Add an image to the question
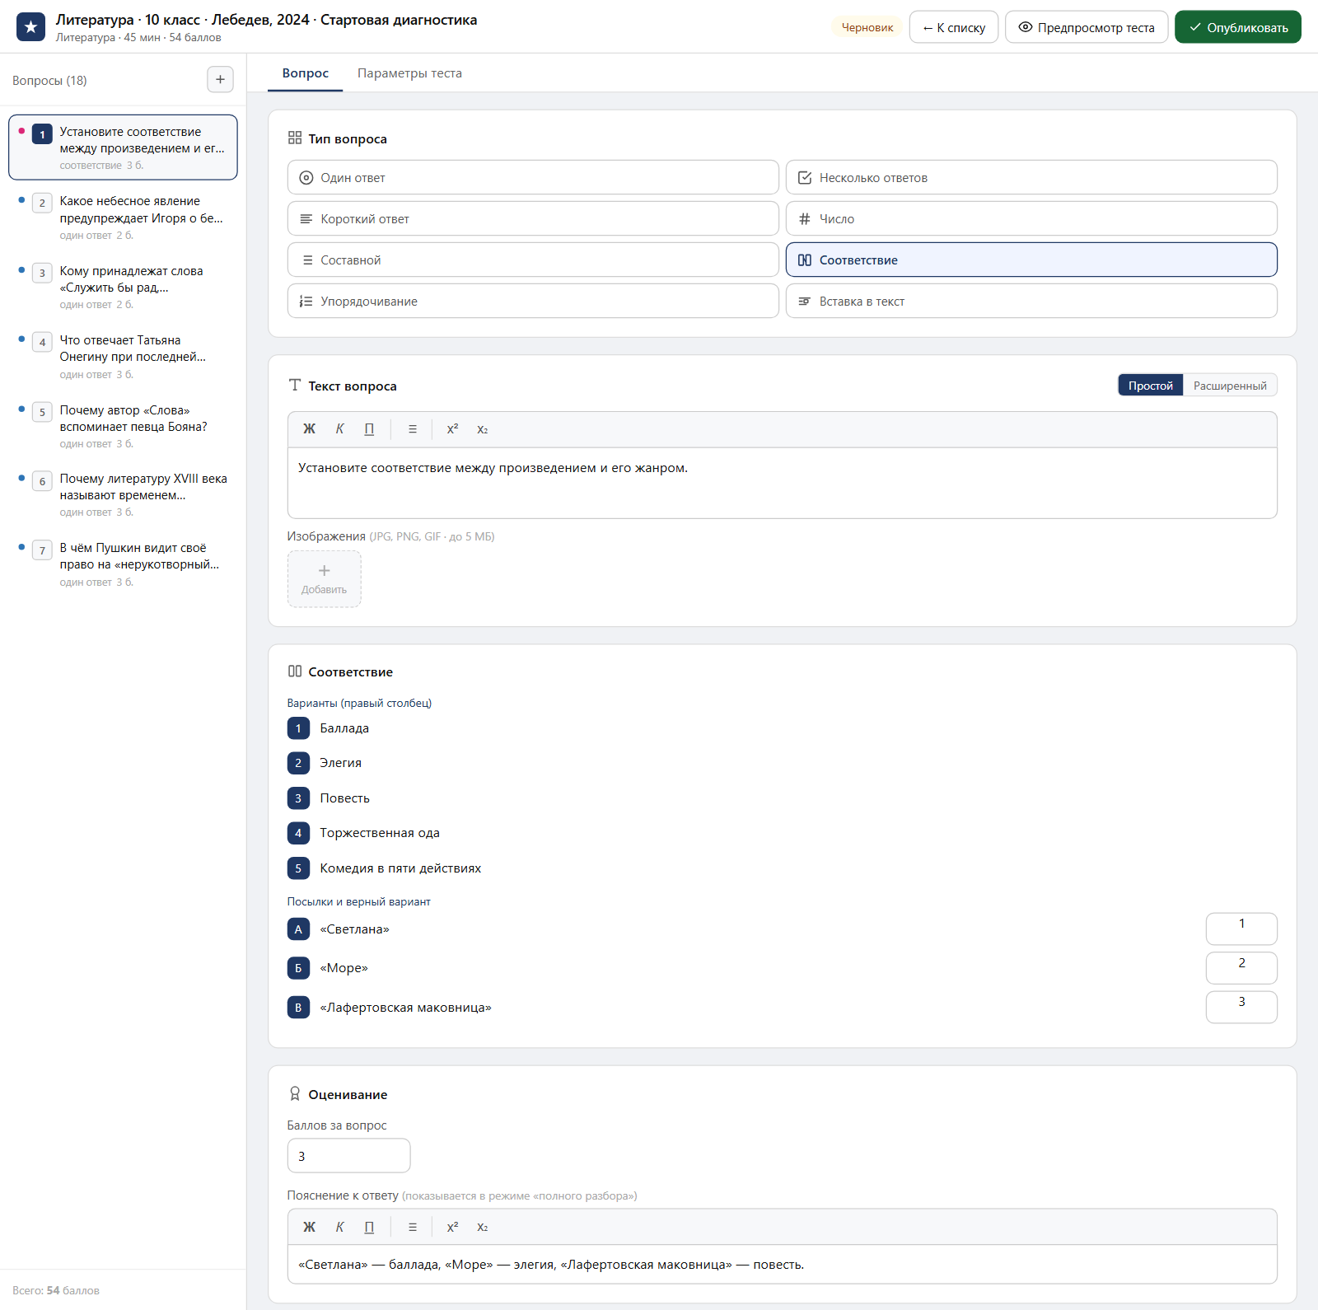 click(325, 579)
